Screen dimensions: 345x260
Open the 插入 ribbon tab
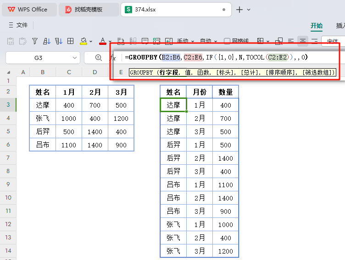(340, 26)
